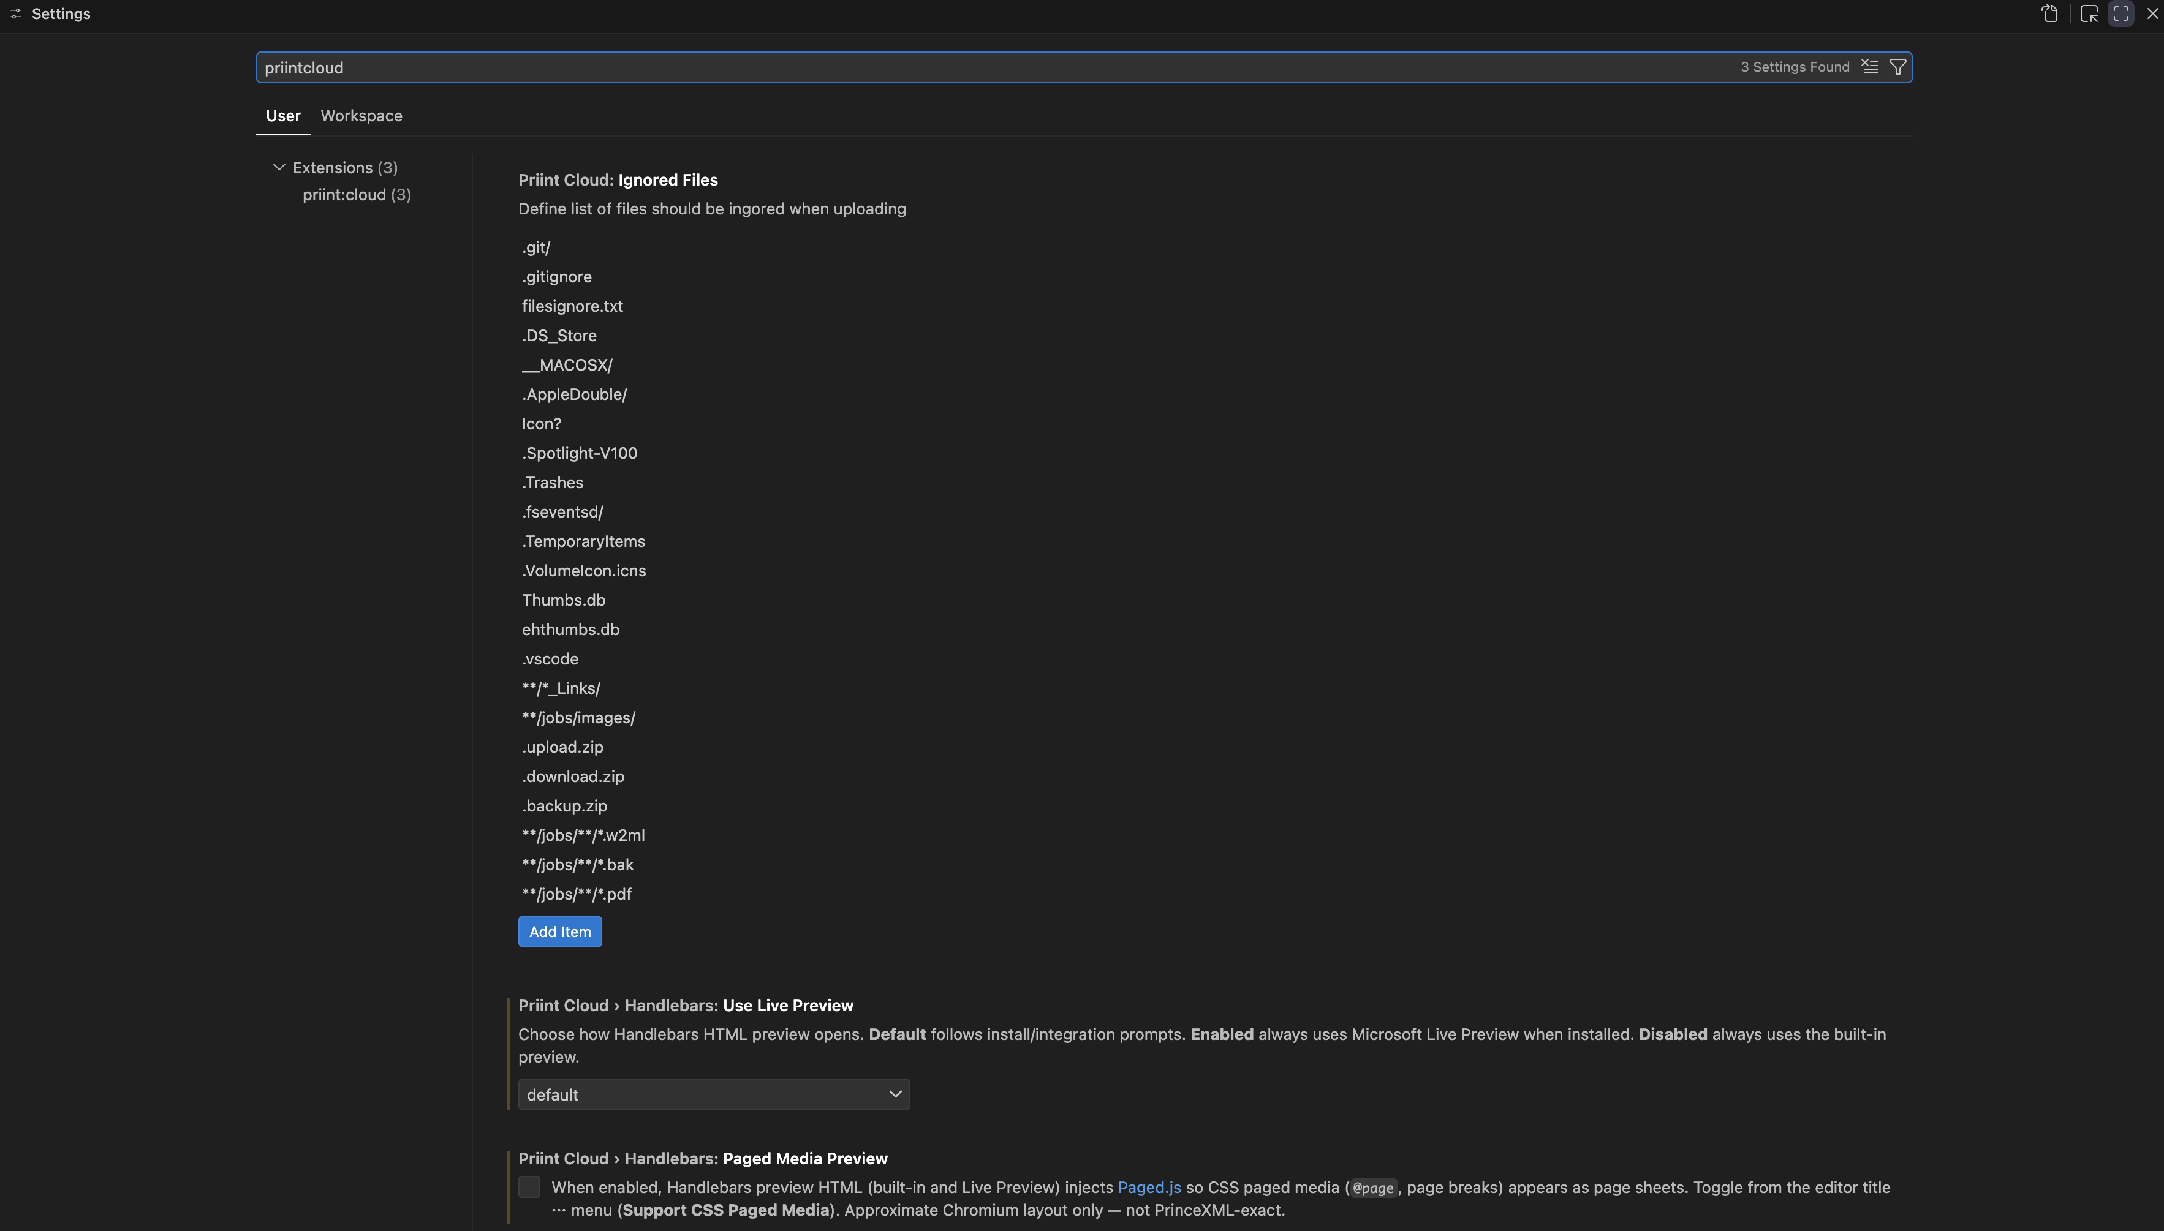The width and height of the screenshot is (2164, 1231).
Task: Enable the Paged Media Preview checkbox
Action: click(529, 1187)
